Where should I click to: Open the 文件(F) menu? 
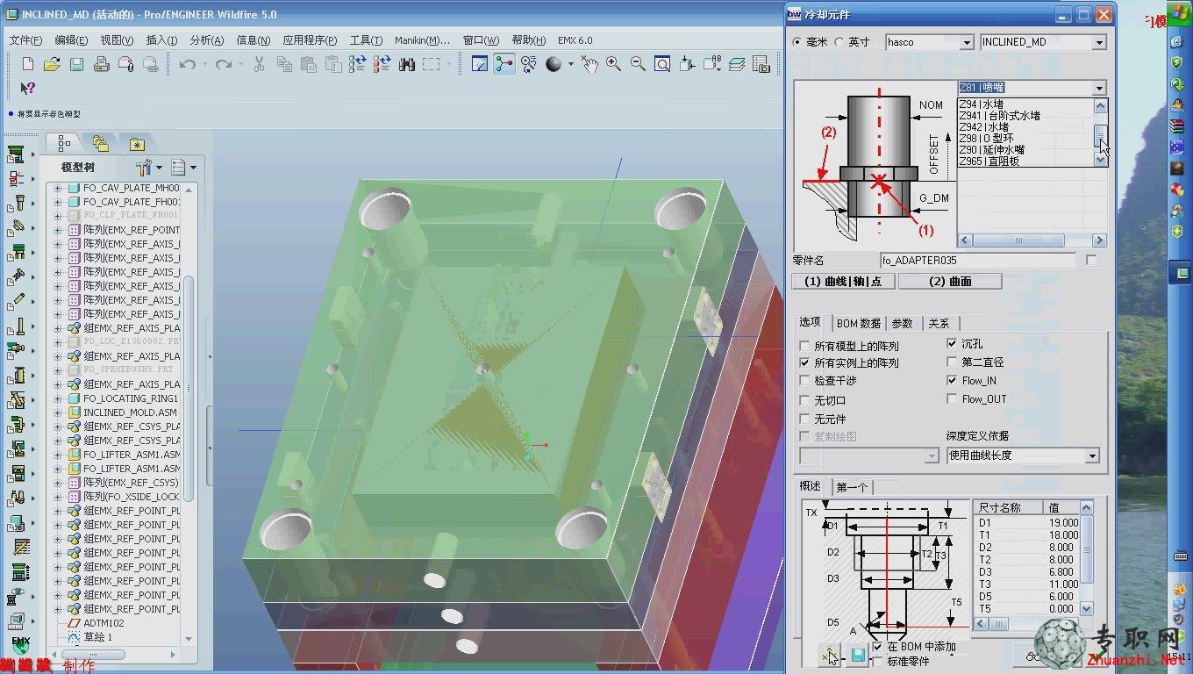[25, 40]
